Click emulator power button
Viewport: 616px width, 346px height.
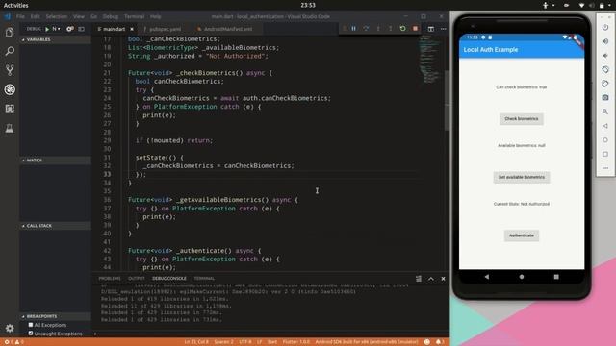[x=605, y=28]
